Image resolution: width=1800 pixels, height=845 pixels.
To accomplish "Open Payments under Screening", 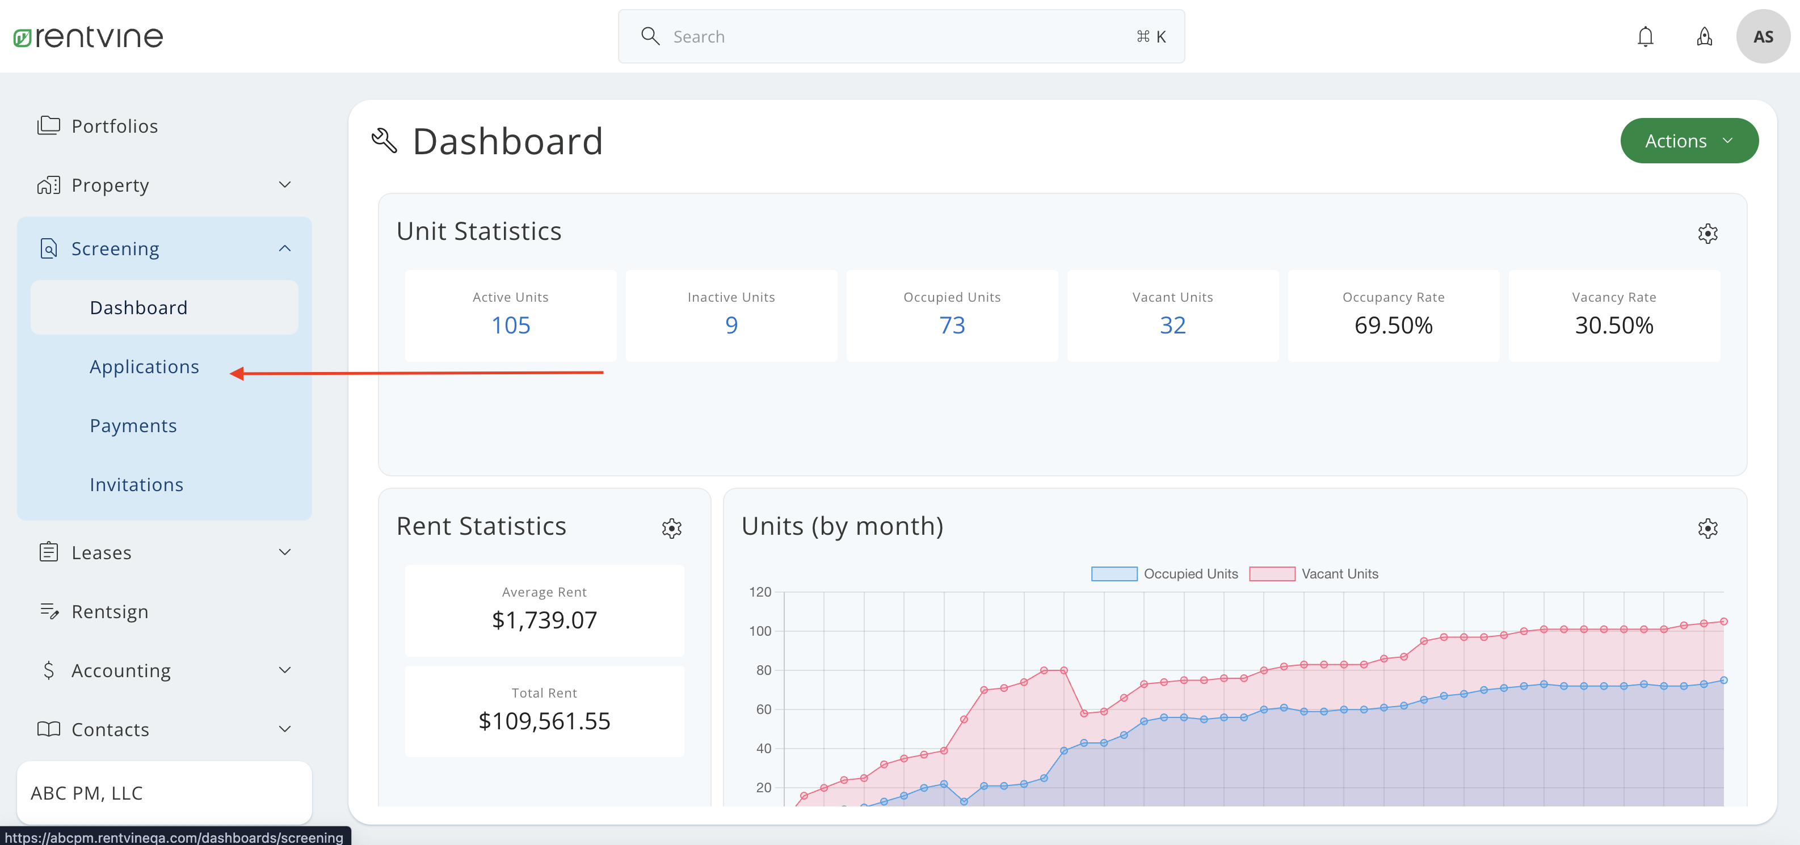I will point(133,425).
